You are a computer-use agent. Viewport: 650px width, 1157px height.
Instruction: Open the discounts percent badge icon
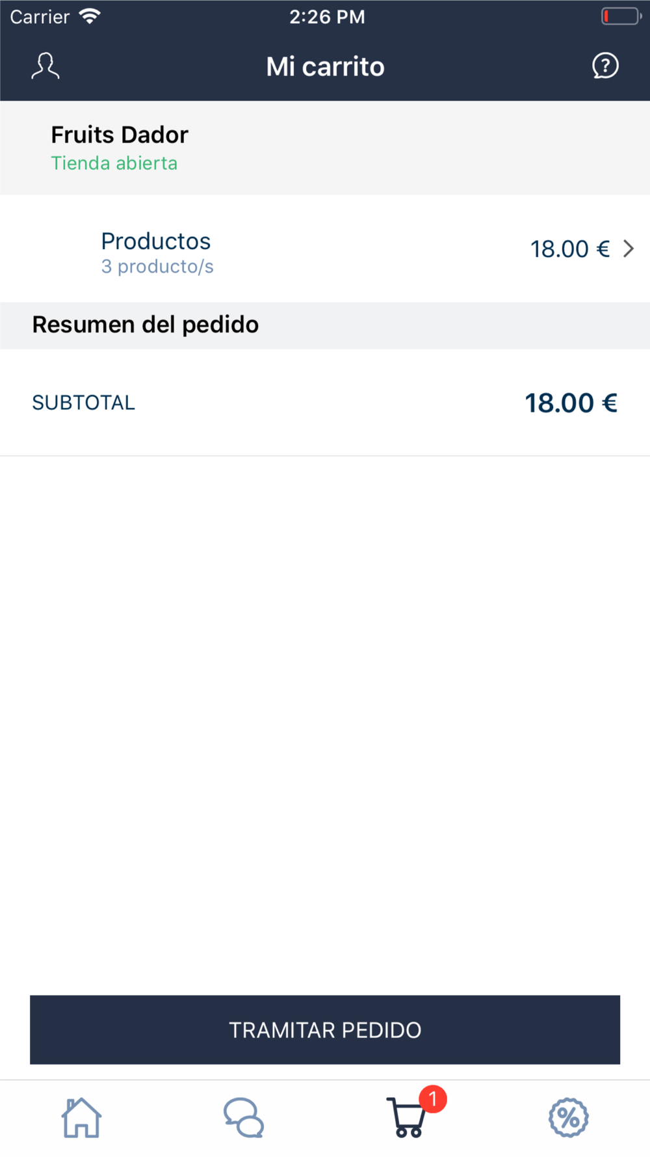(x=569, y=1117)
